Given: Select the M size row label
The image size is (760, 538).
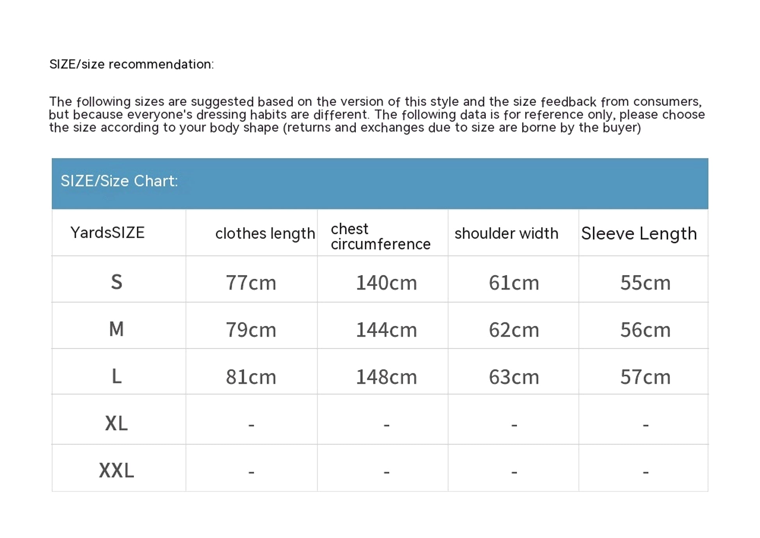Looking at the screenshot, I should tap(116, 329).
